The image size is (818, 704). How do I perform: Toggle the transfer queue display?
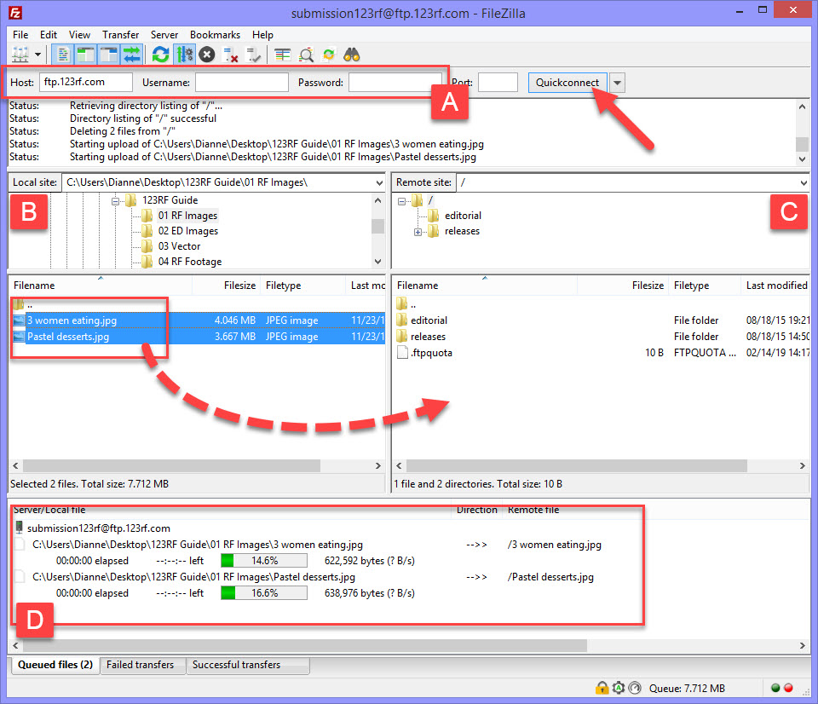click(x=131, y=55)
